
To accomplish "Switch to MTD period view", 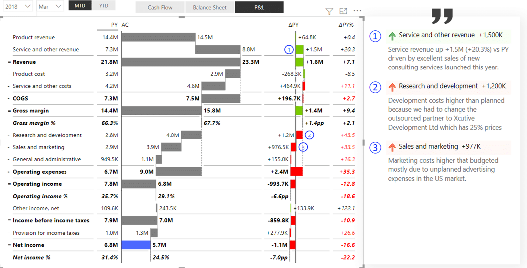I will click(x=80, y=6).
